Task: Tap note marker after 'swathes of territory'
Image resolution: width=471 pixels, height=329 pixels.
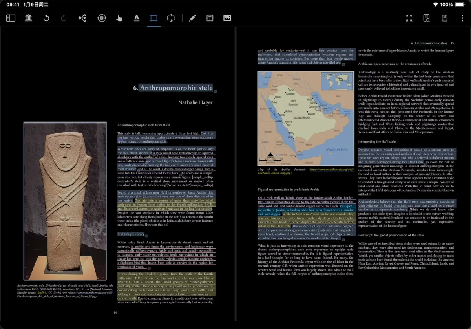Action: tap(343, 239)
